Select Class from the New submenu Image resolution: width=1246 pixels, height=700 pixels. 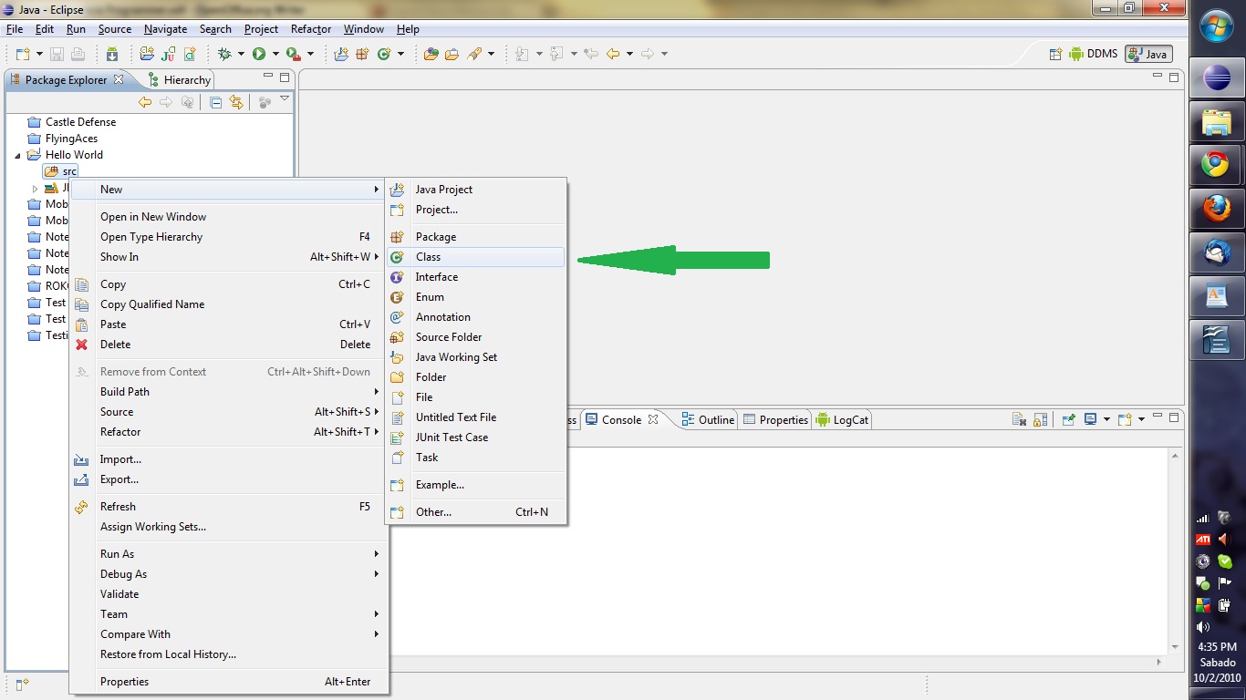(x=475, y=257)
